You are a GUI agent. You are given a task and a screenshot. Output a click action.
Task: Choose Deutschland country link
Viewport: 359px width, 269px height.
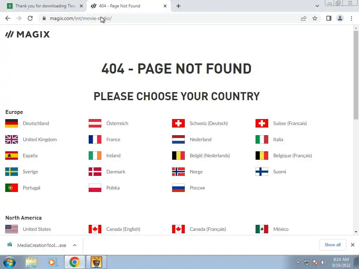[x=36, y=123]
